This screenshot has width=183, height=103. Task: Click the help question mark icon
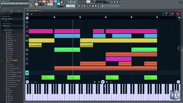tap(120, 2)
